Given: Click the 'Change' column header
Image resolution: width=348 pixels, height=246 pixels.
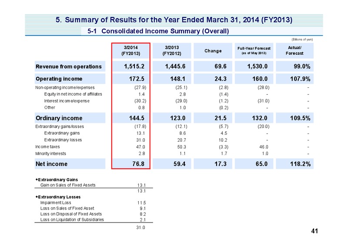Looking at the screenshot, I should (x=213, y=51).
